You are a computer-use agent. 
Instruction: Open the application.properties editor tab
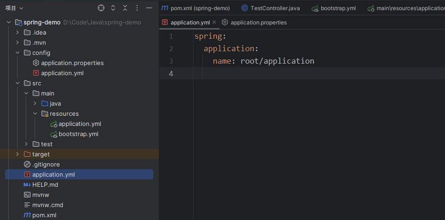tap(258, 22)
